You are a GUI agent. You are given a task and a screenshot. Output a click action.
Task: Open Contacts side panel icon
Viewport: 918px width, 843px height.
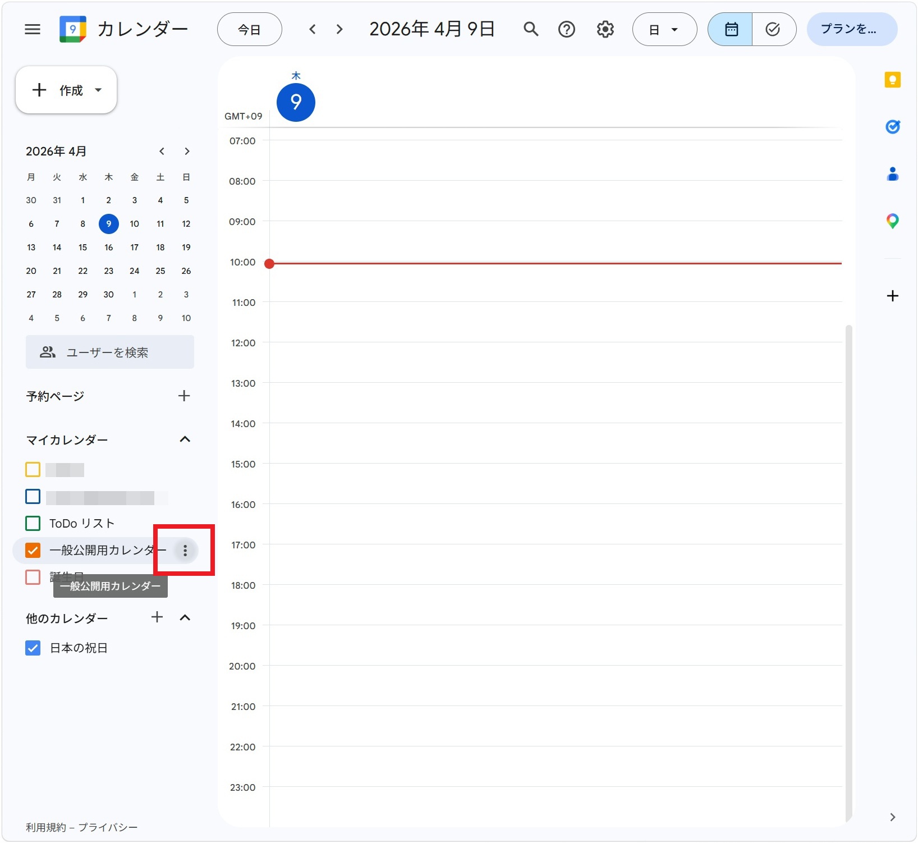coord(892,175)
